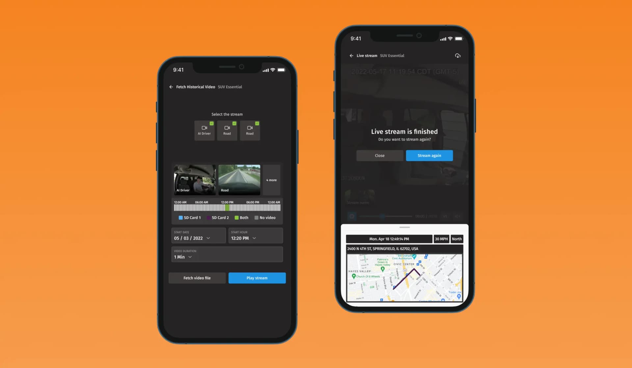The image size is (632, 368).
Task: Click Live stream tab label
Action: [x=367, y=56]
